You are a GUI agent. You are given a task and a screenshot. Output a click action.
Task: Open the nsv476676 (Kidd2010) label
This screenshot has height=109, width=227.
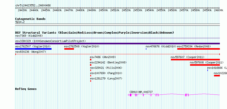click(161, 46)
